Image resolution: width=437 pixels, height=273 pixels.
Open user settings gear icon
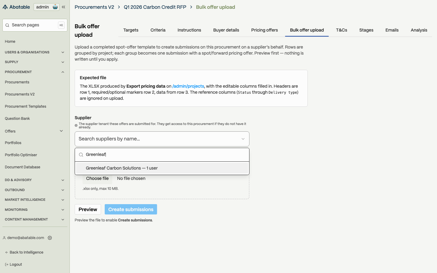point(50,238)
